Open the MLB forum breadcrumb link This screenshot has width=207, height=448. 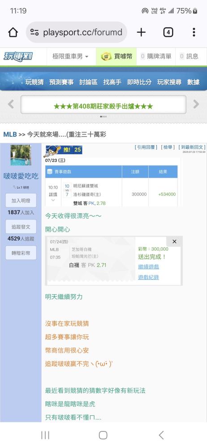[x=10, y=134]
